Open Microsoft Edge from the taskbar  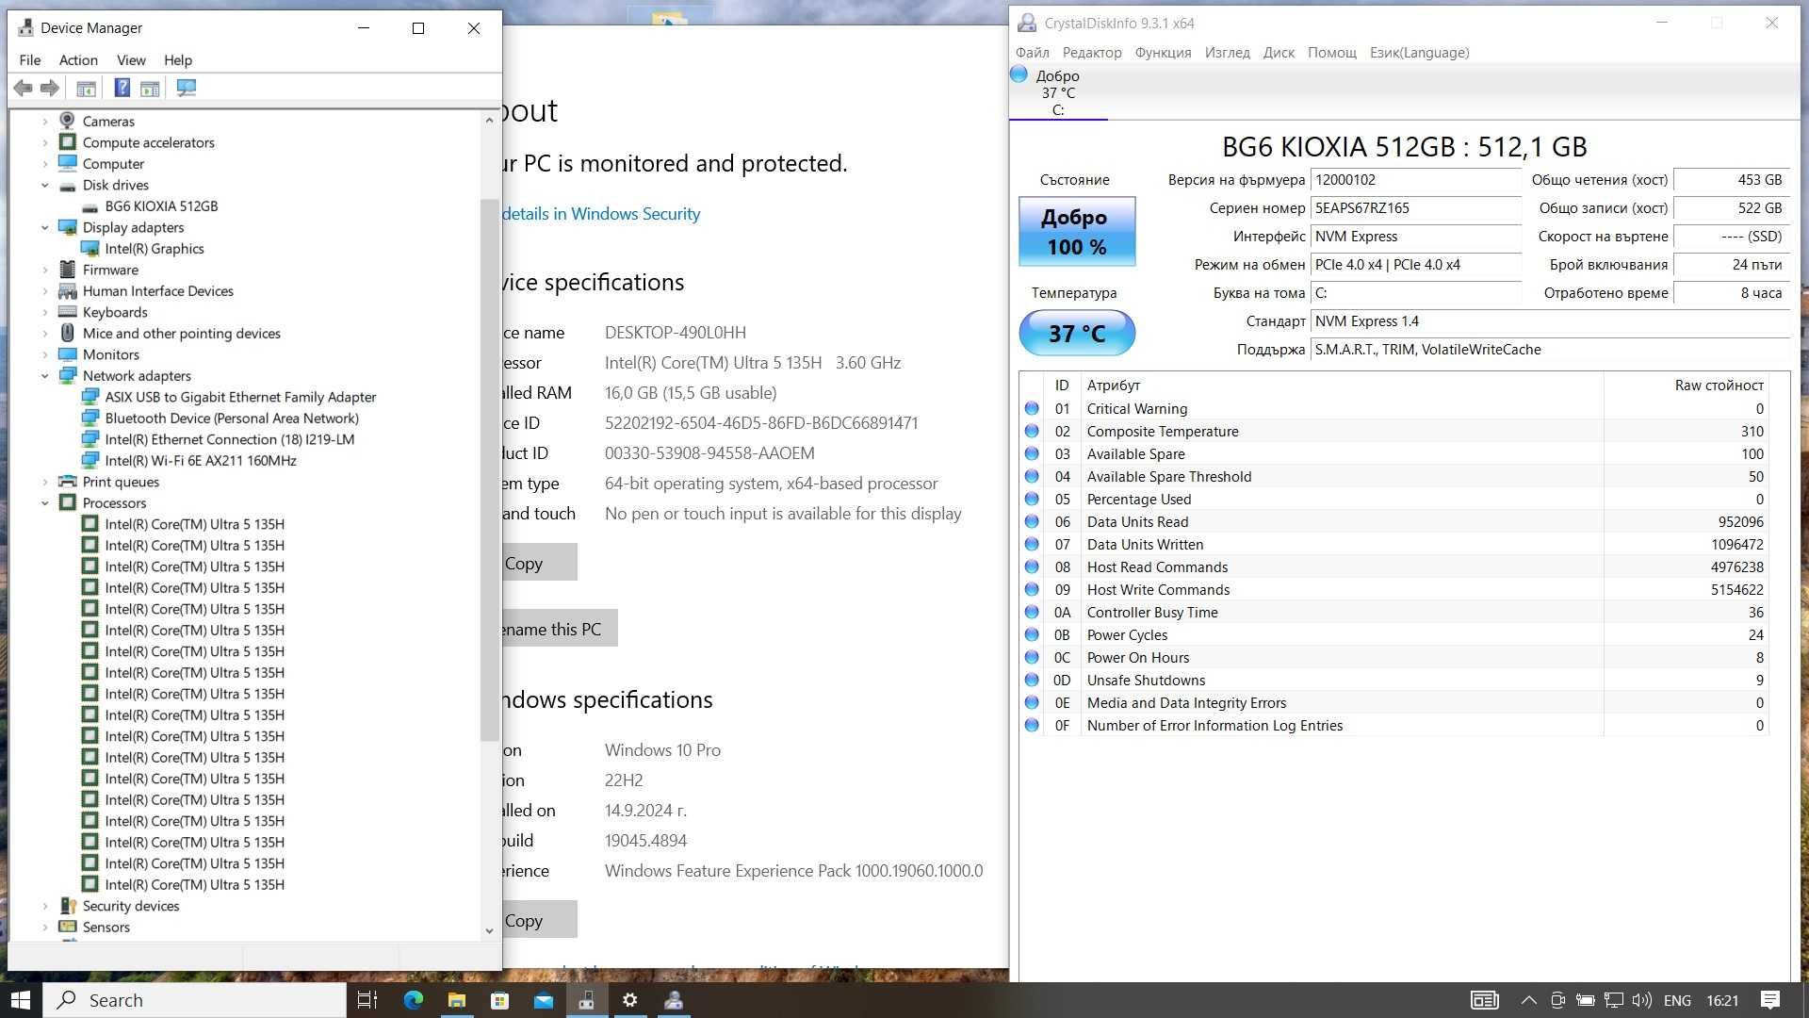[413, 1000]
